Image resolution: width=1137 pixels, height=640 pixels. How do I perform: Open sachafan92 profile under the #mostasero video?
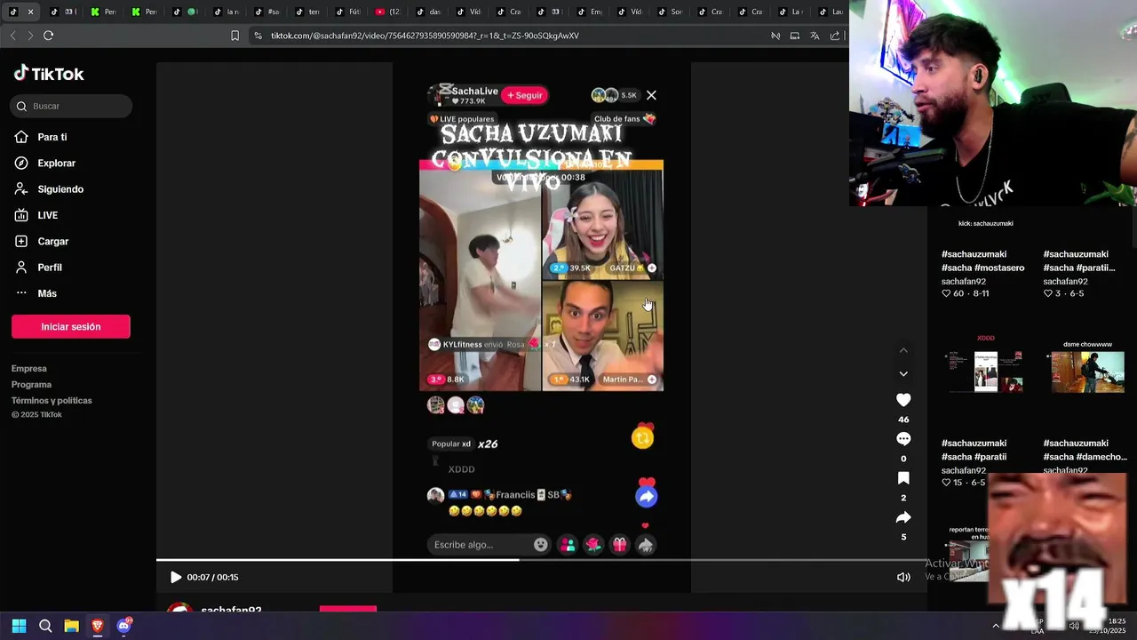(x=964, y=281)
